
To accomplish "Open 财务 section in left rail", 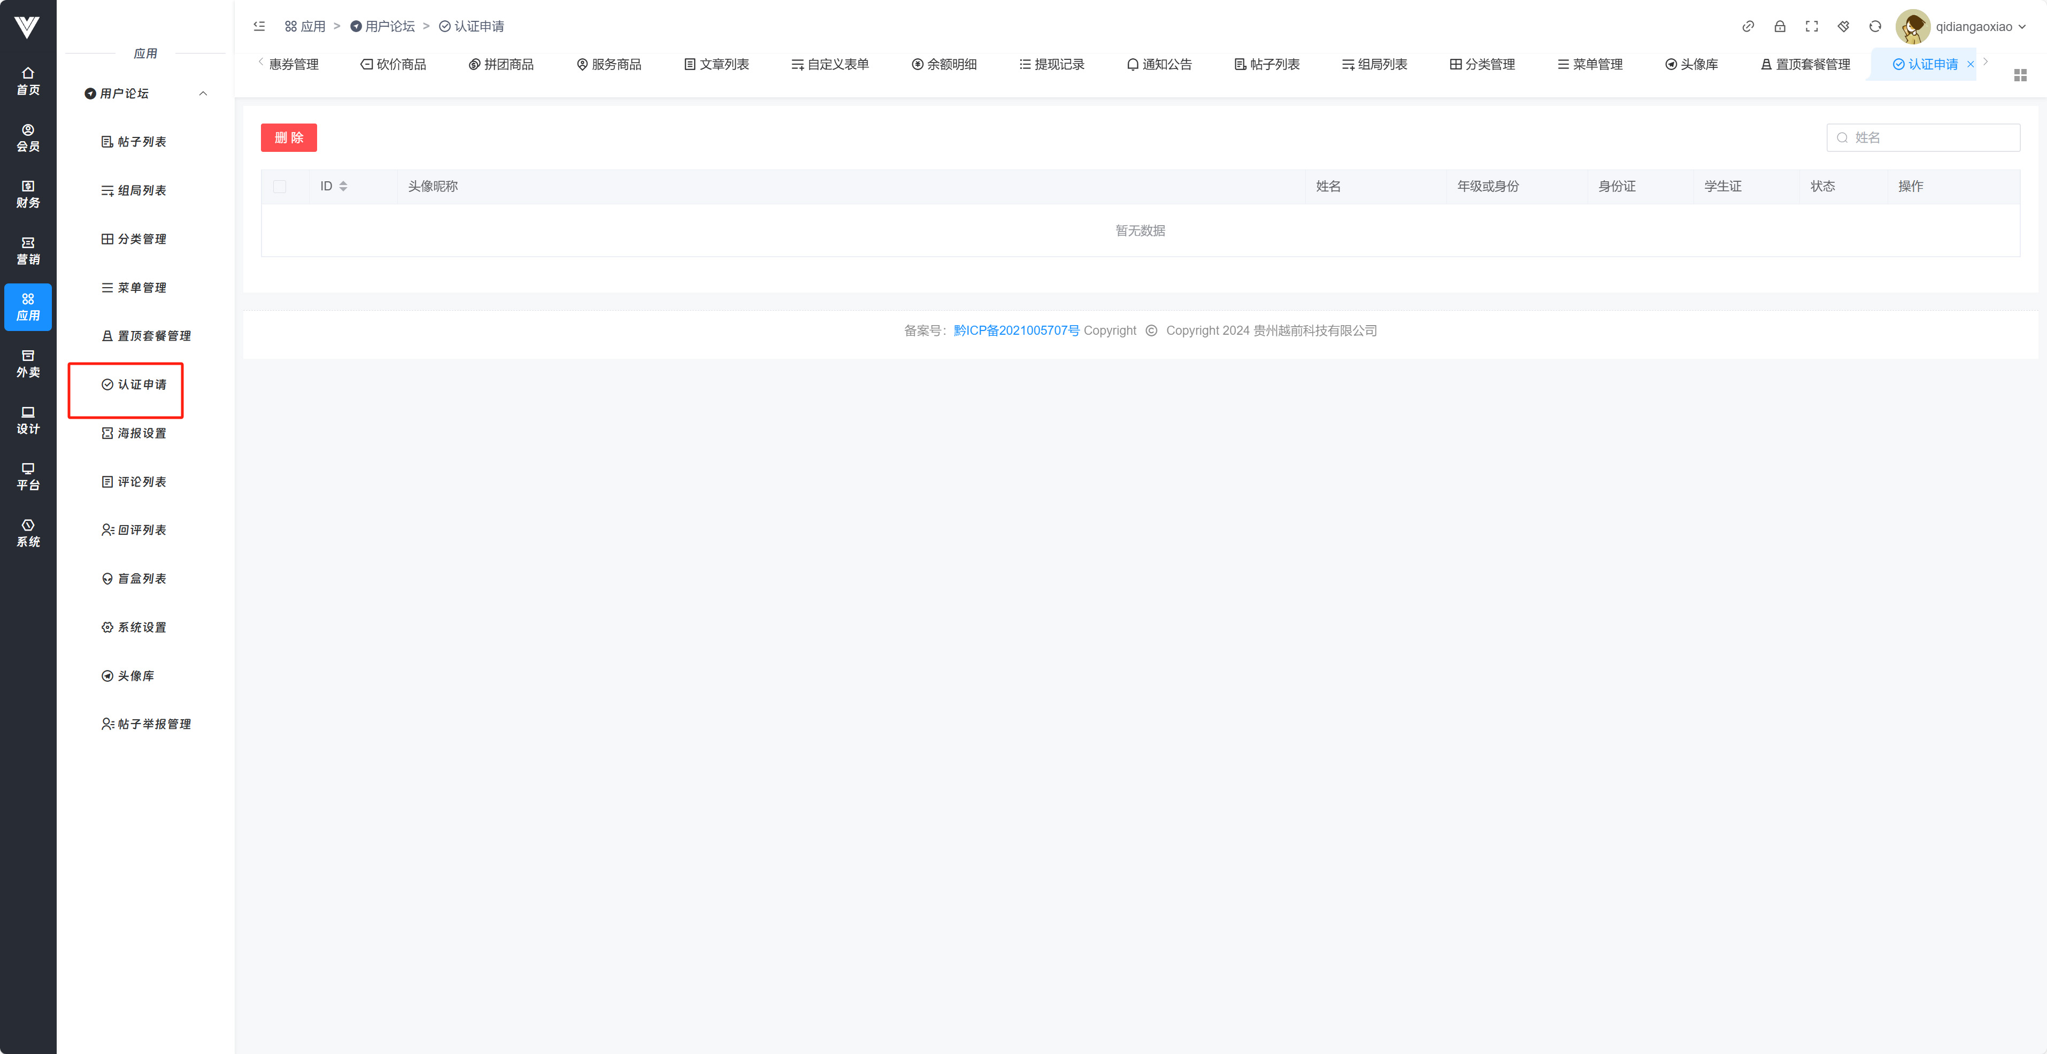I will click(28, 194).
